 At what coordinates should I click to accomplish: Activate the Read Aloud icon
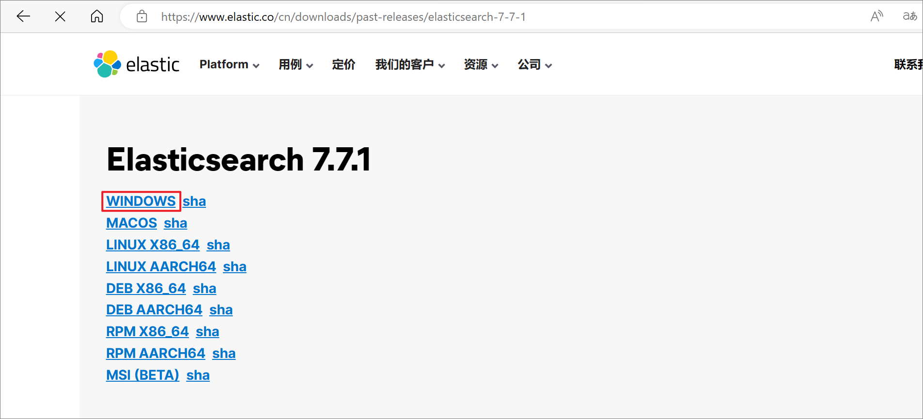tap(876, 16)
